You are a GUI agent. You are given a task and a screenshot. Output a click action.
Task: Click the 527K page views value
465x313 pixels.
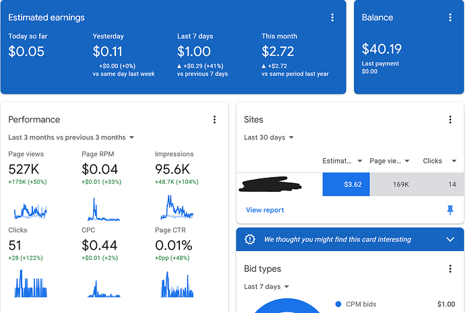click(24, 170)
